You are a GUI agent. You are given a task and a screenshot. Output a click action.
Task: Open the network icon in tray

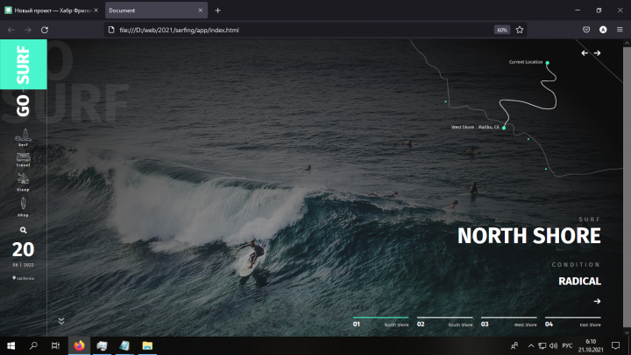(542, 345)
